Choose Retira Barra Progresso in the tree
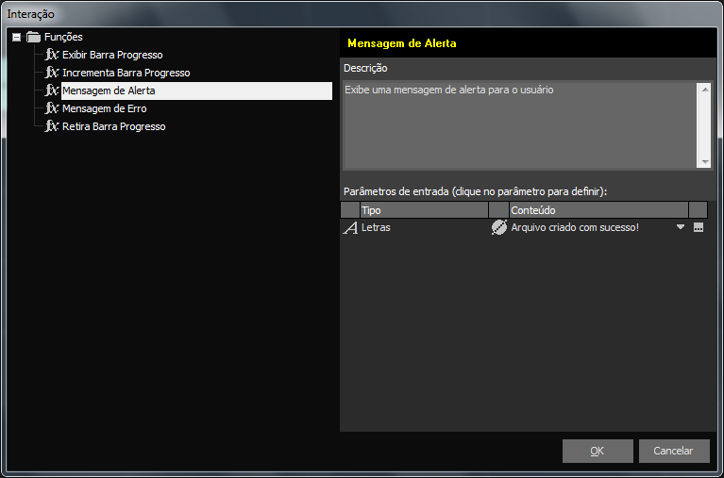 (113, 126)
